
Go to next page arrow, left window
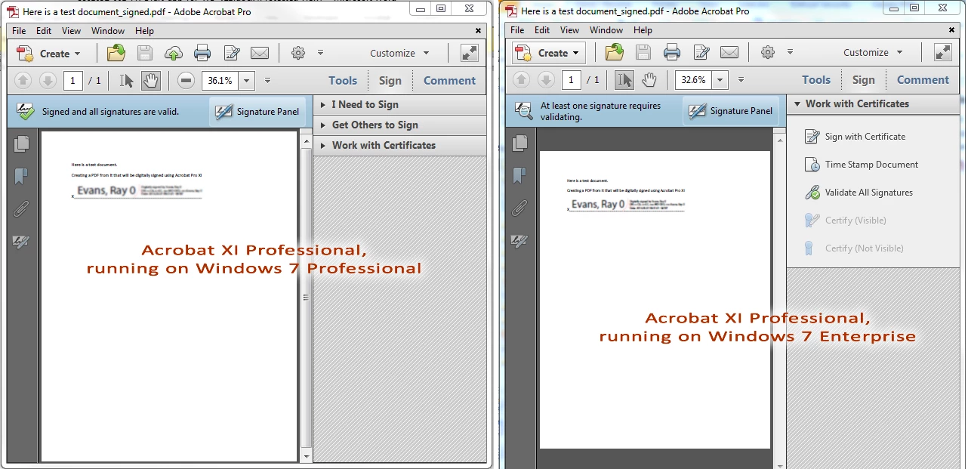tap(47, 80)
